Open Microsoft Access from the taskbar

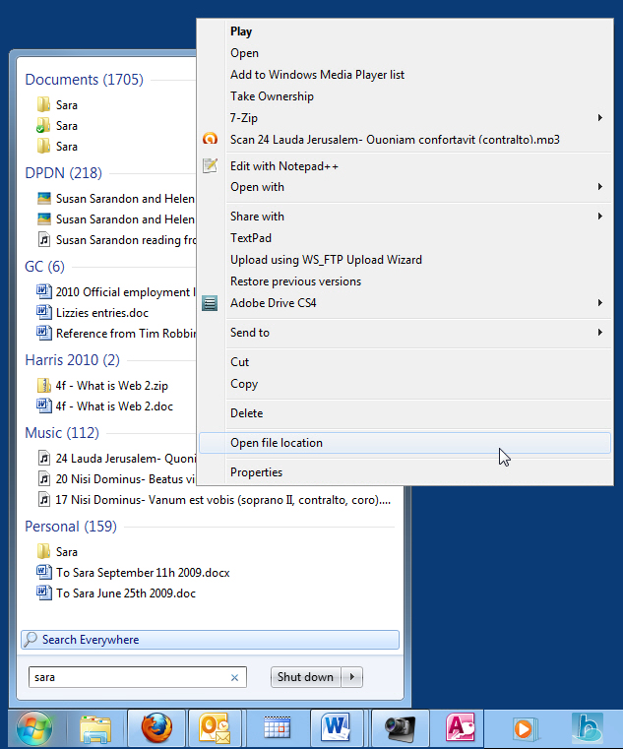(x=461, y=728)
